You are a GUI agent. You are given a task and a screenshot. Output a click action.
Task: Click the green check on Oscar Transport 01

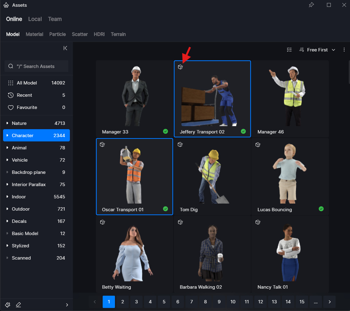tap(165, 209)
